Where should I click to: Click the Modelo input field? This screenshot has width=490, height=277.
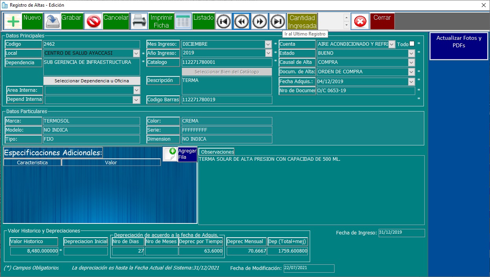(92, 130)
